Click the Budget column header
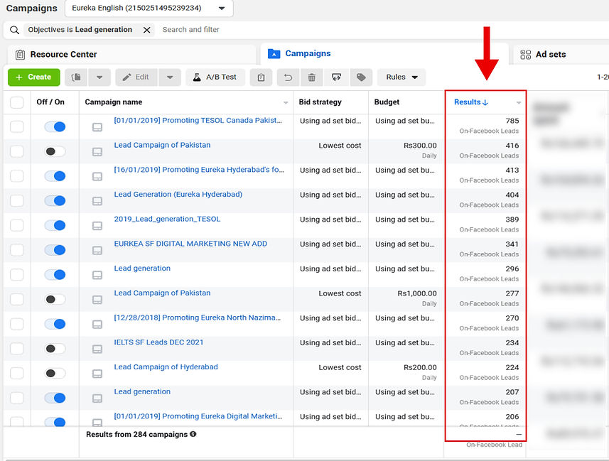Viewport: 609px width, 461px height. [387, 102]
